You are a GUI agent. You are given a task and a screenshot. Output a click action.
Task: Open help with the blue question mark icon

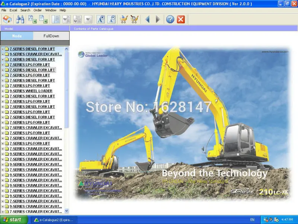pyautogui.click(x=170, y=19)
